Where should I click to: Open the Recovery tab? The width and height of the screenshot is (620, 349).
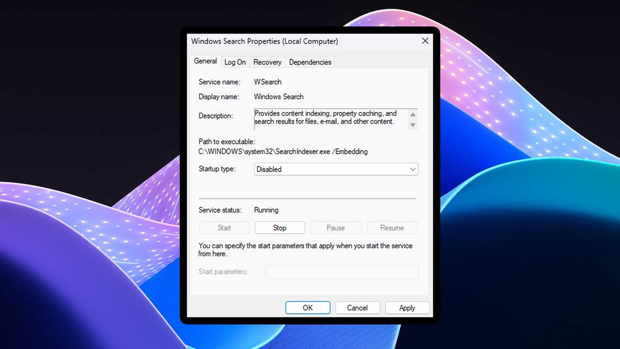click(x=267, y=62)
